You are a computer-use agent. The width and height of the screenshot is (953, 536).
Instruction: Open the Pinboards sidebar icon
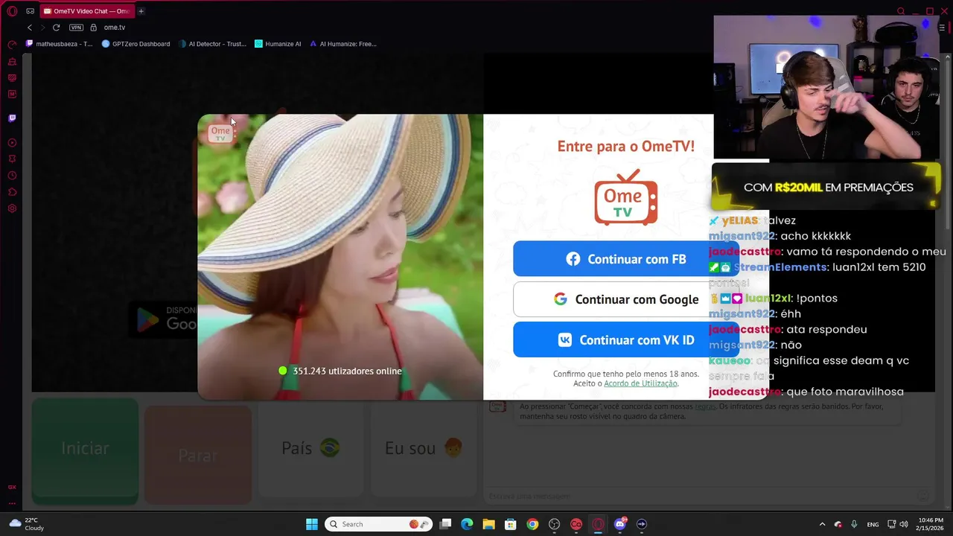[x=12, y=159]
